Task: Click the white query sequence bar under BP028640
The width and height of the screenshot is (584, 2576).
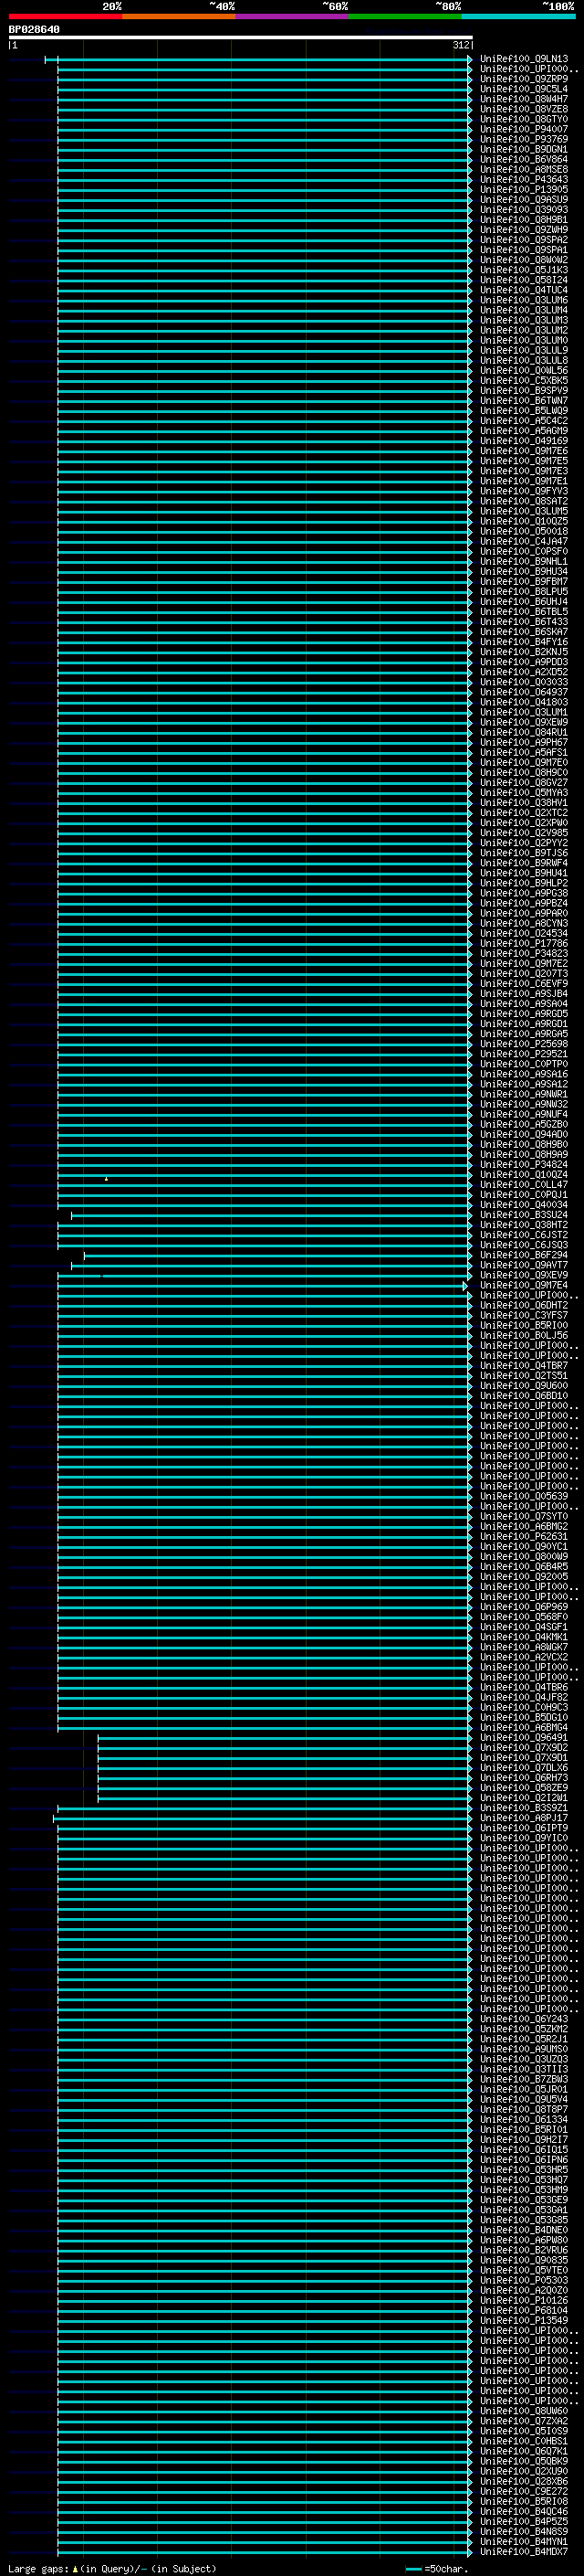Action: 241,37
